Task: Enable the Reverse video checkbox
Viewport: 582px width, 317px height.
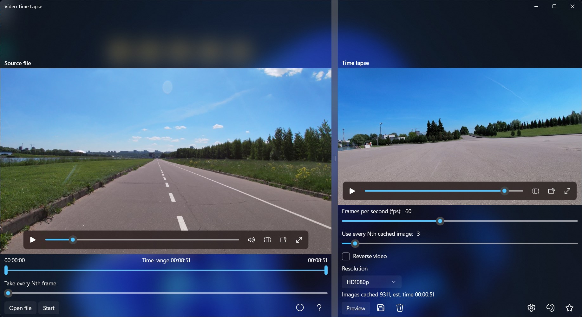Action: pyautogui.click(x=346, y=256)
